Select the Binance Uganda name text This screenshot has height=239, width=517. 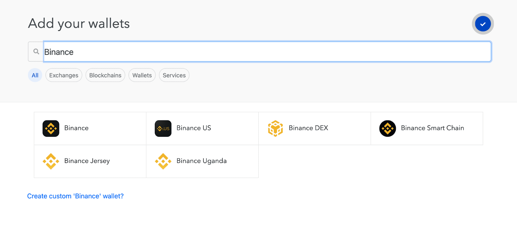click(x=201, y=161)
